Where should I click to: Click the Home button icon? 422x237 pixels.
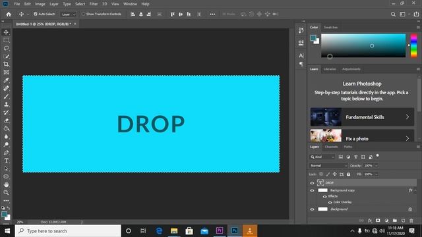click(x=9, y=14)
